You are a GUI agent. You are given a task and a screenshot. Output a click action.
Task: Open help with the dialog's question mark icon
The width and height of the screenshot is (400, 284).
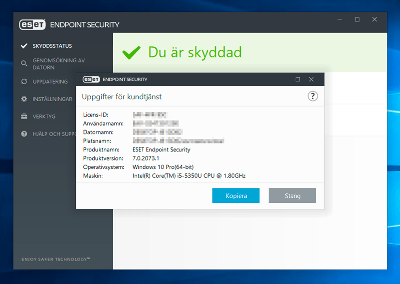click(x=313, y=96)
